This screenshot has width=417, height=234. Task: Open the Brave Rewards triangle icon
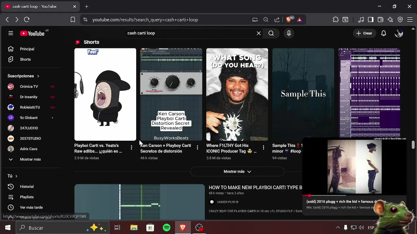coord(299,19)
